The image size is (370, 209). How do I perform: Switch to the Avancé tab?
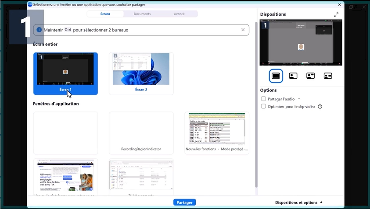179,14
